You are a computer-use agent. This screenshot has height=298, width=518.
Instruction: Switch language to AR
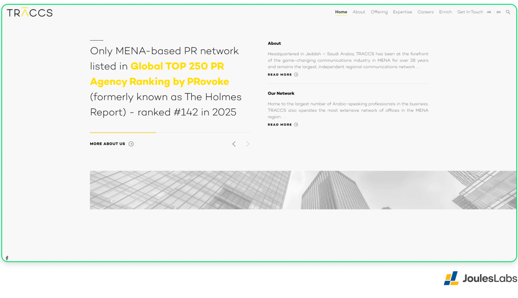pyautogui.click(x=489, y=12)
